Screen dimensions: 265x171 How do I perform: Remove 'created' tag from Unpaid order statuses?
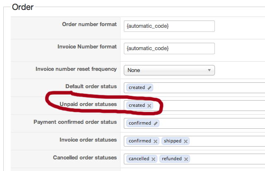[x=149, y=106]
